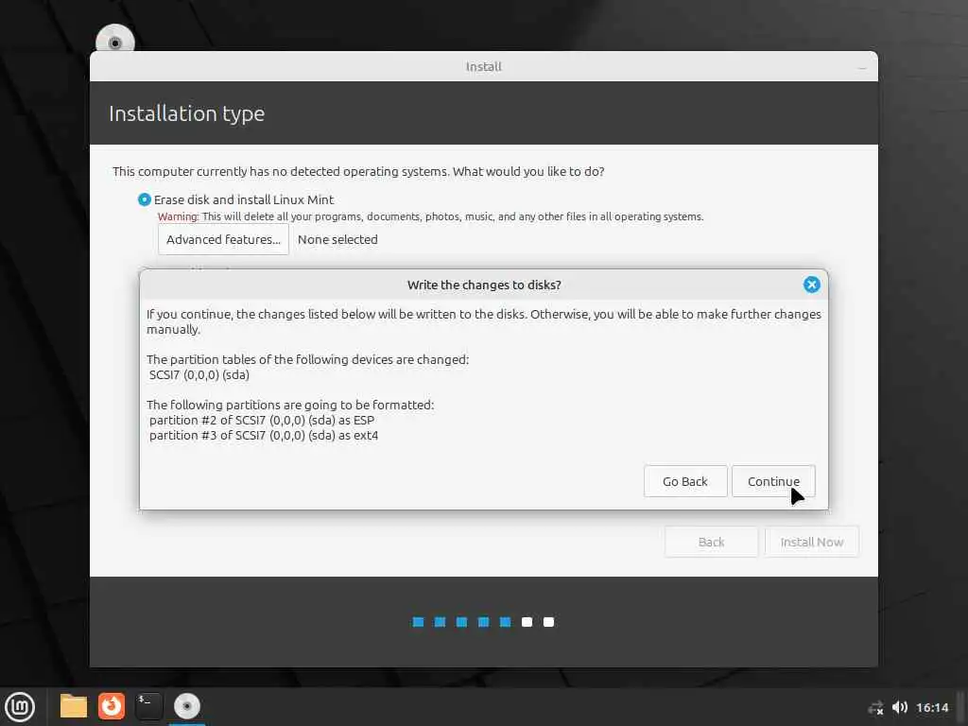Confirm writing changes with Continue
This screenshot has height=726, width=968.
[x=773, y=481]
